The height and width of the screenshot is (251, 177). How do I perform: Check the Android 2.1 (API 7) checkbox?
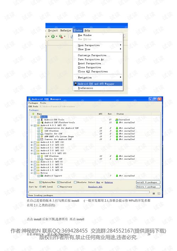pos(35,165)
